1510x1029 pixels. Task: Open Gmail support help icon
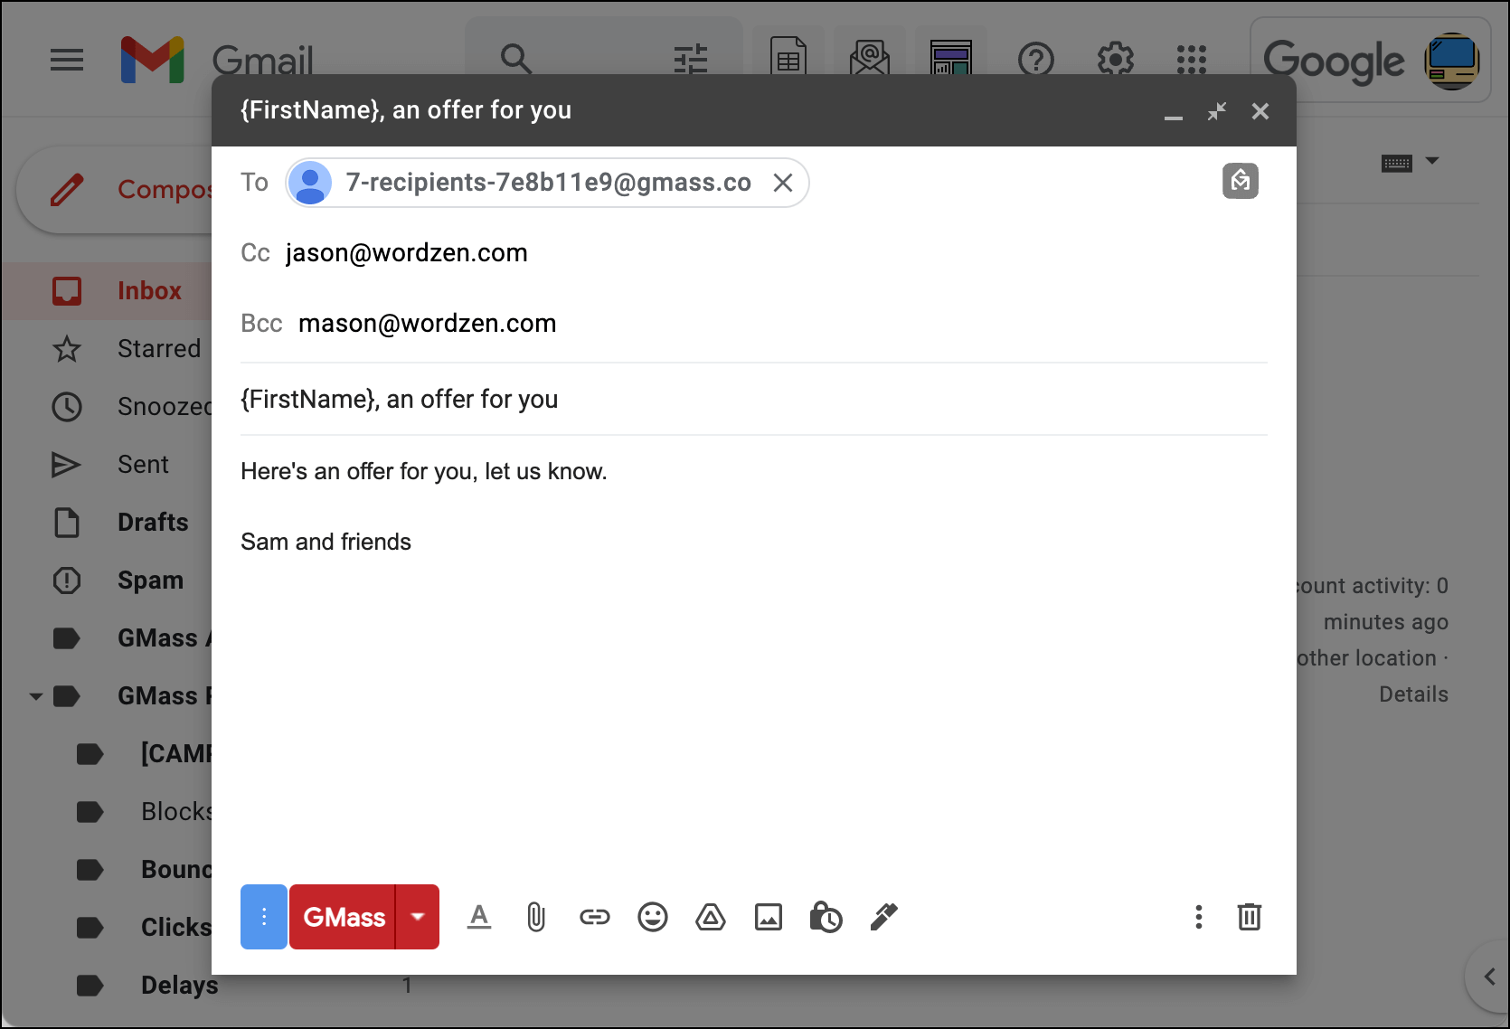click(x=1036, y=60)
